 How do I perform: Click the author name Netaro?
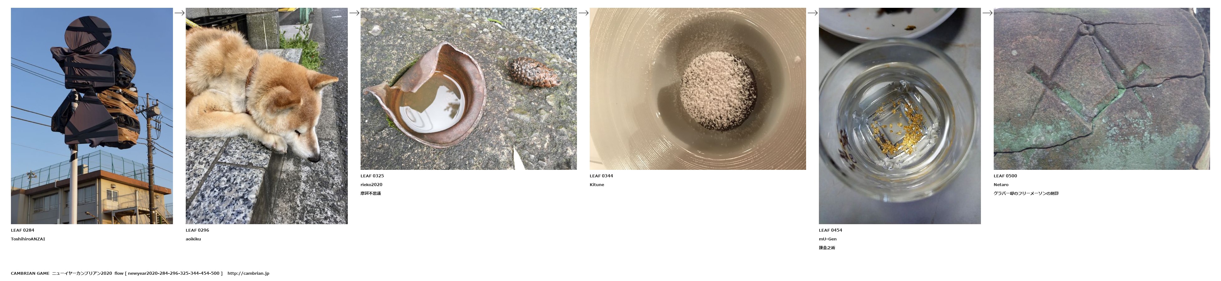(1001, 185)
